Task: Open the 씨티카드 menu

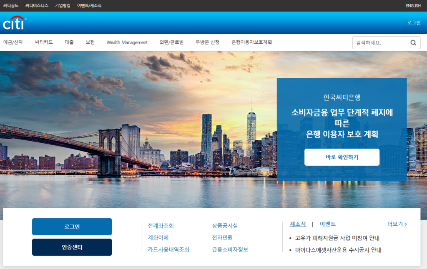Action: click(43, 42)
